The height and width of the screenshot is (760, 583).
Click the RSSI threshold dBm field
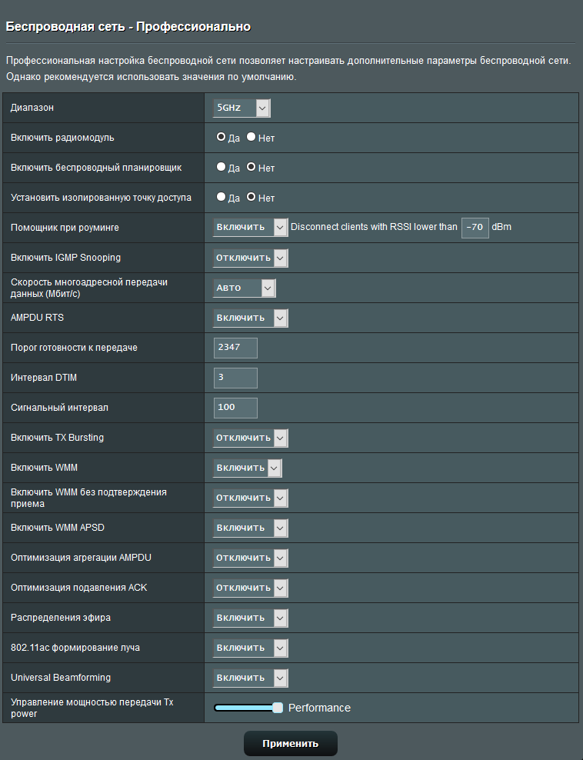click(x=475, y=228)
